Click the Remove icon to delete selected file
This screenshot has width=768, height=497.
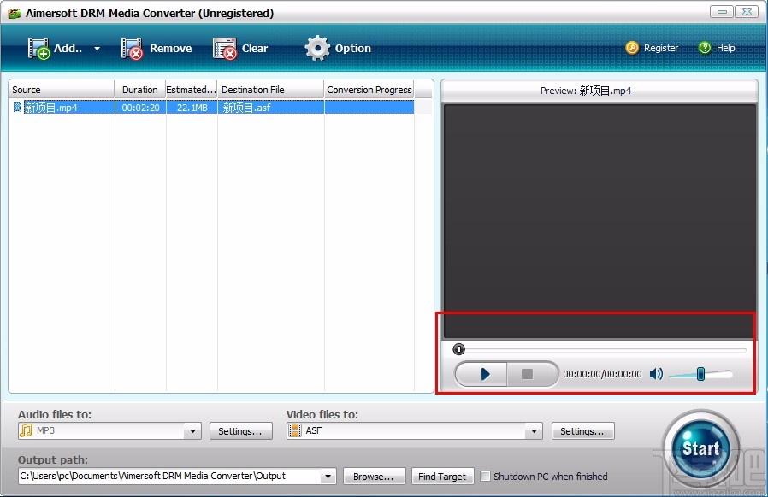coord(133,48)
